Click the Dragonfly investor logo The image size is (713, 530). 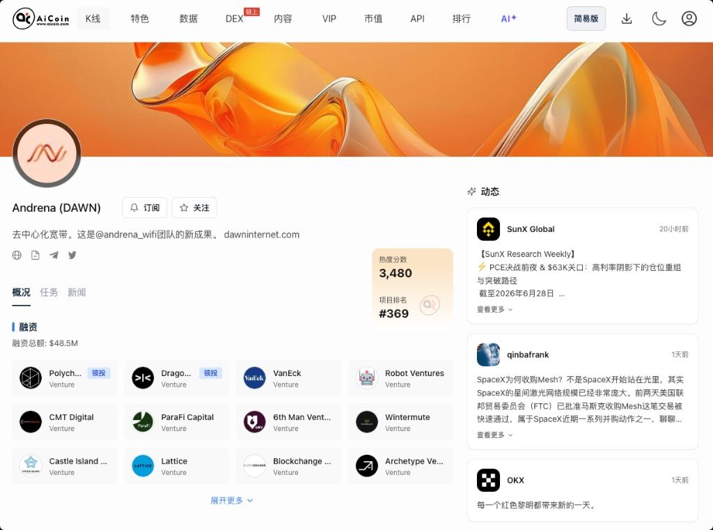point(143,378)
